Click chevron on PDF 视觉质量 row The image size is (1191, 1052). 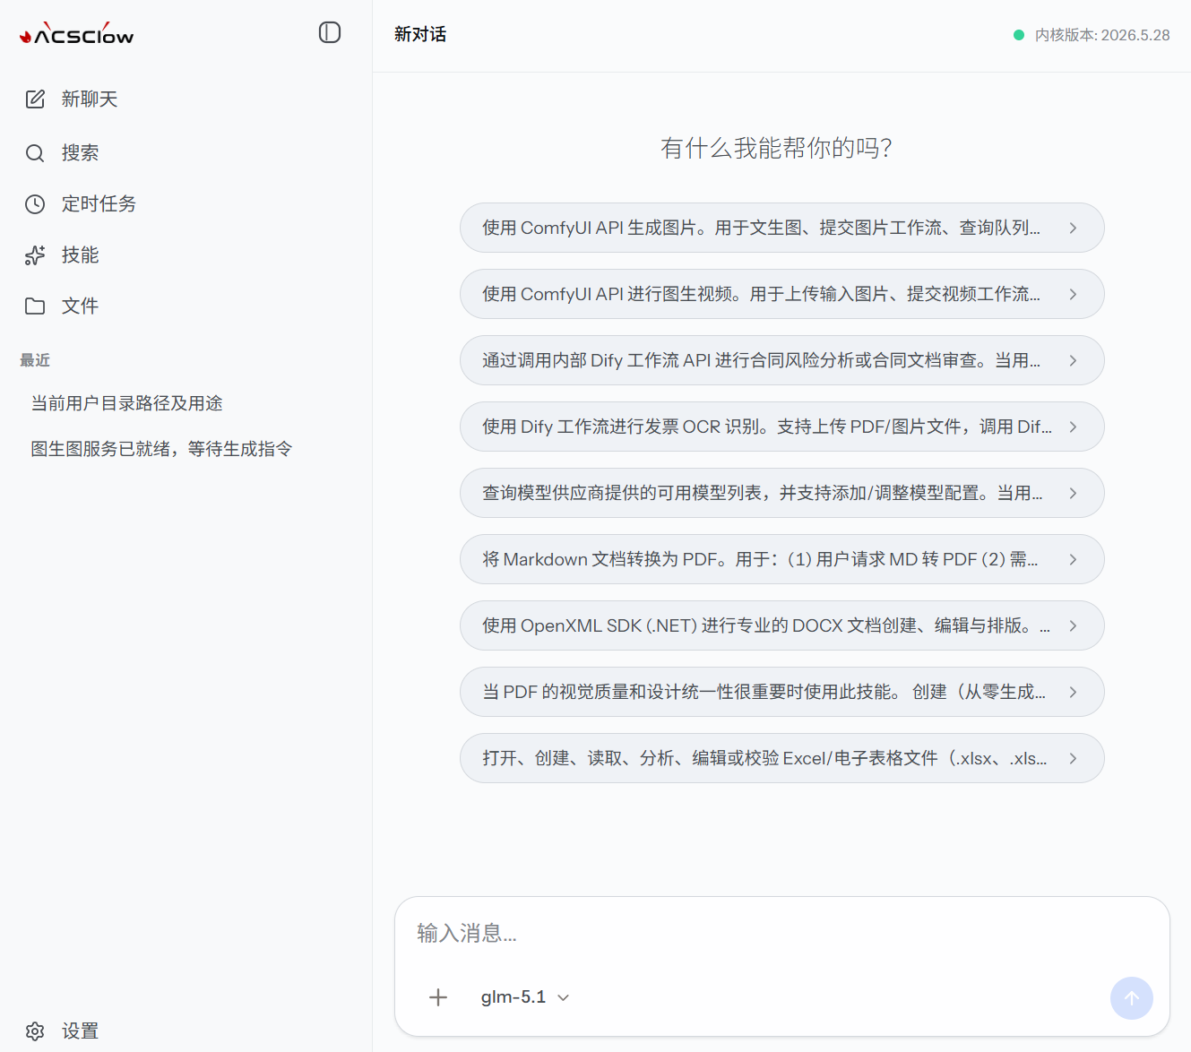point(1073,692)
